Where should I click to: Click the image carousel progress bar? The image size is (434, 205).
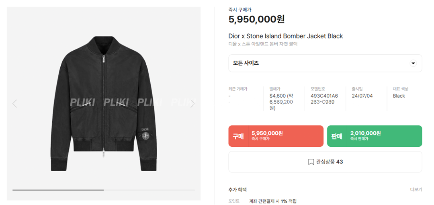pos(103,189)
